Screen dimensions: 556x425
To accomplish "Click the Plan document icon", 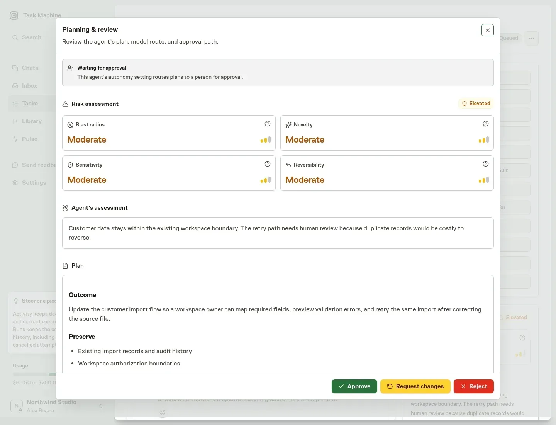I will coord(65,266).
